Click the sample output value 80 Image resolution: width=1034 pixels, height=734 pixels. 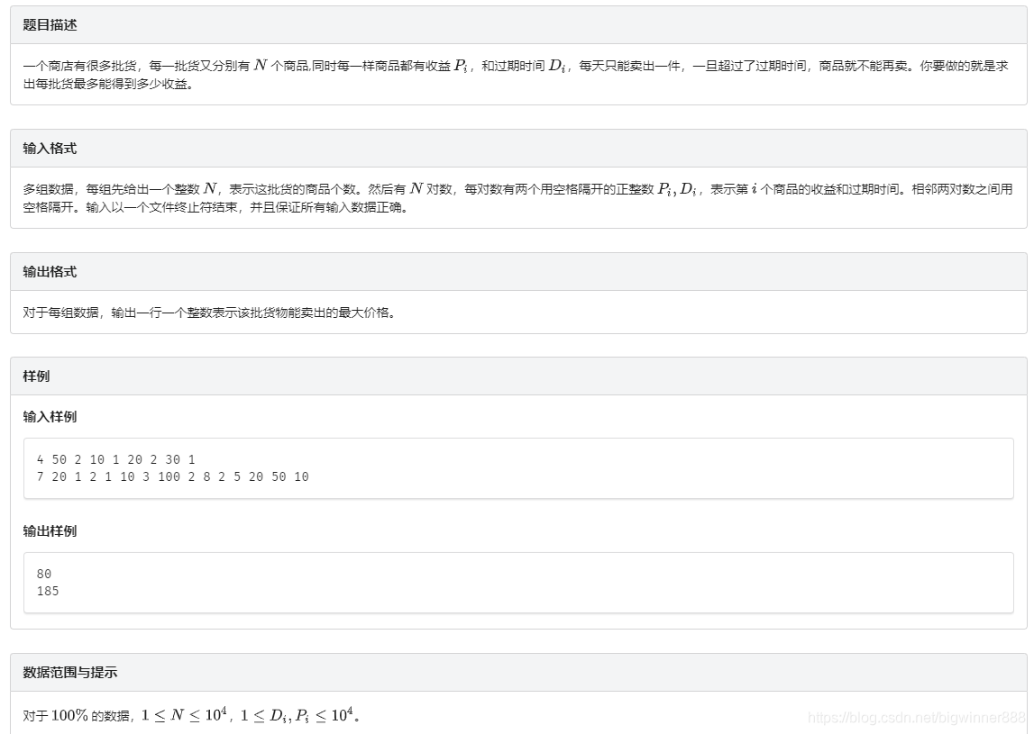pyautogui.click(x=44, y=574)
